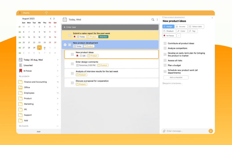Go to next month in calendar
232x145 pixels.
point(54,19)
